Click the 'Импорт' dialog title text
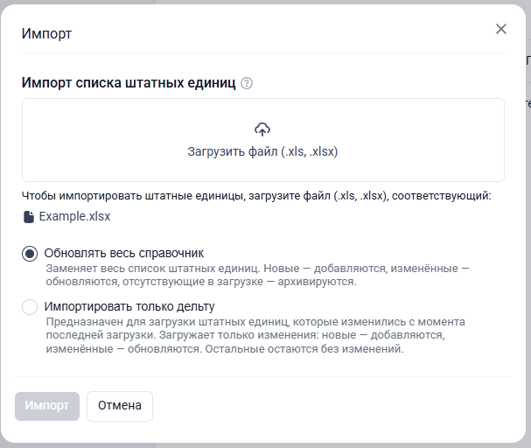The height and width of the screenshot is (448, 531). pos(46,34)
